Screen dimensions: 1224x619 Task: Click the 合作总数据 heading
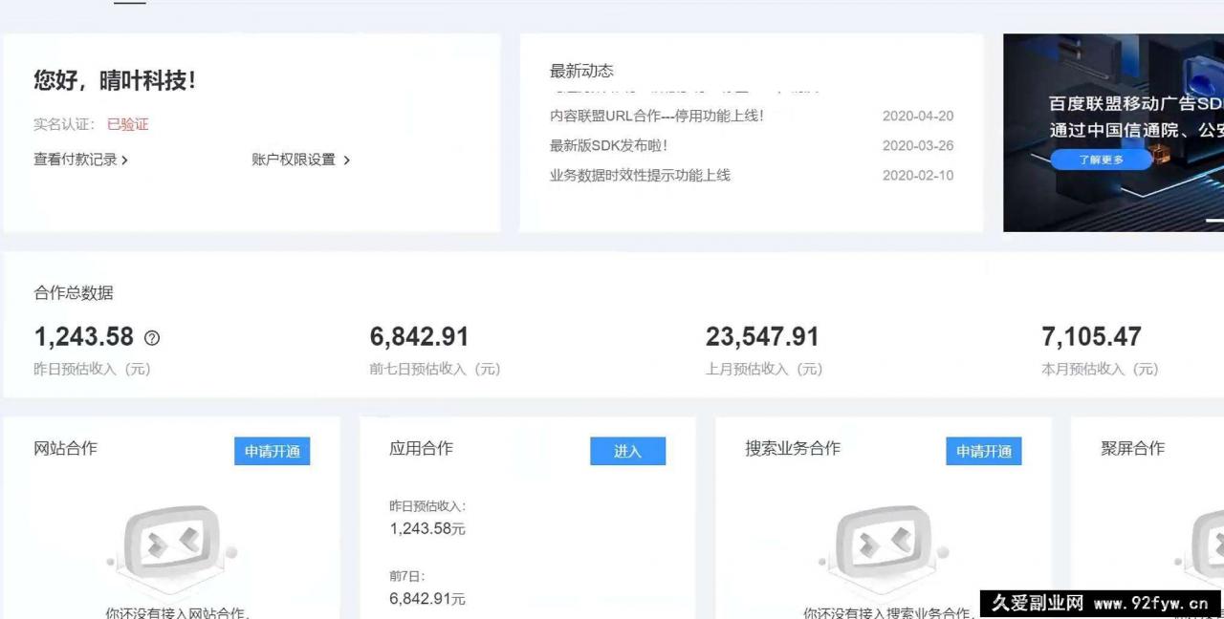74,293
